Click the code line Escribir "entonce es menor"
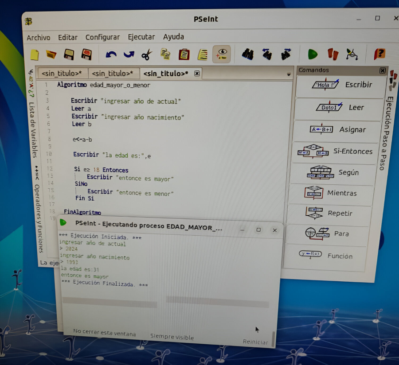 tap(130, 192)
